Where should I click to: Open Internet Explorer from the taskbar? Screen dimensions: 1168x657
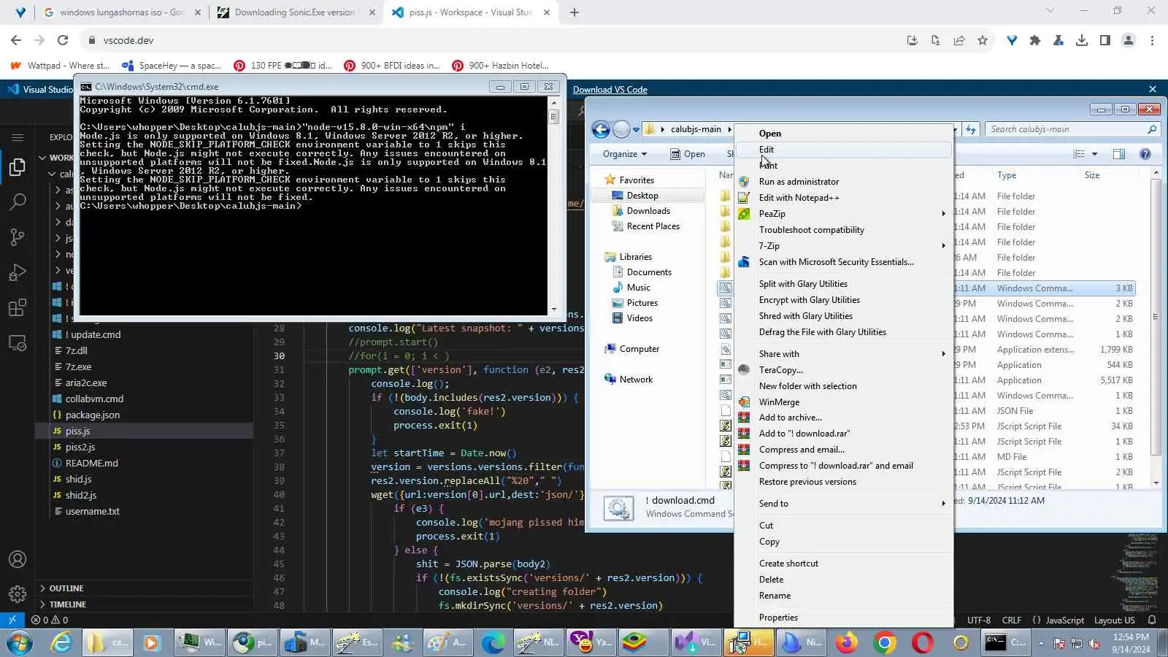point(61,642)
